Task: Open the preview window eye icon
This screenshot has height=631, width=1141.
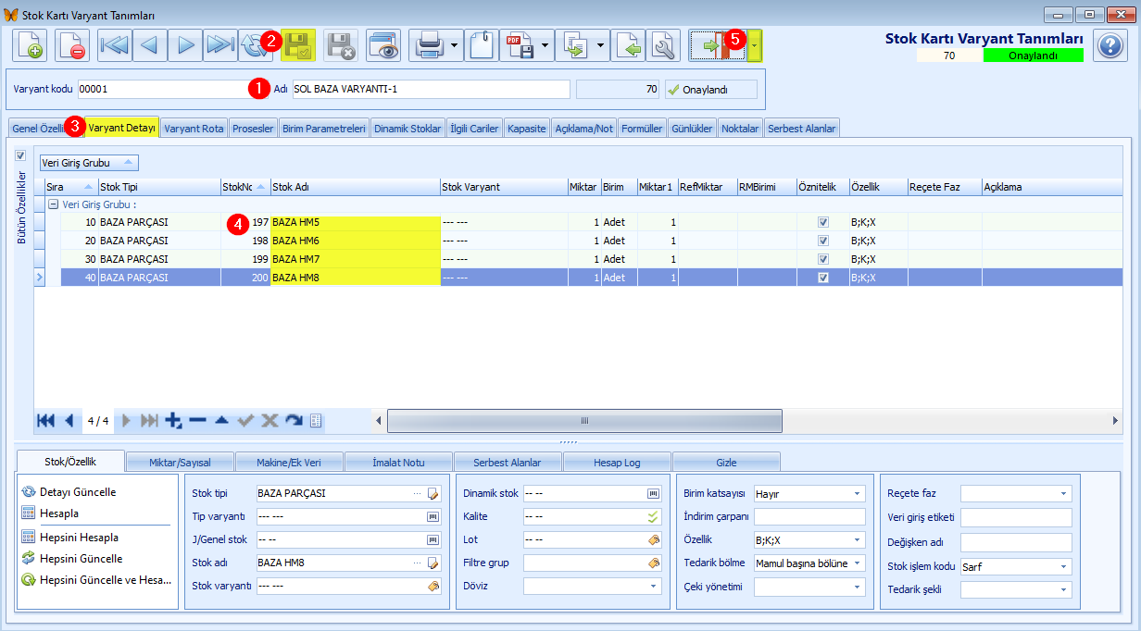Action: (382, 44)
